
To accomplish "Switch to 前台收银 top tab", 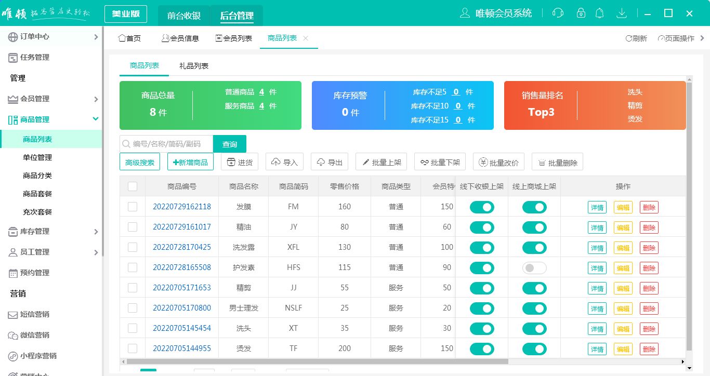I will point(184,16).
